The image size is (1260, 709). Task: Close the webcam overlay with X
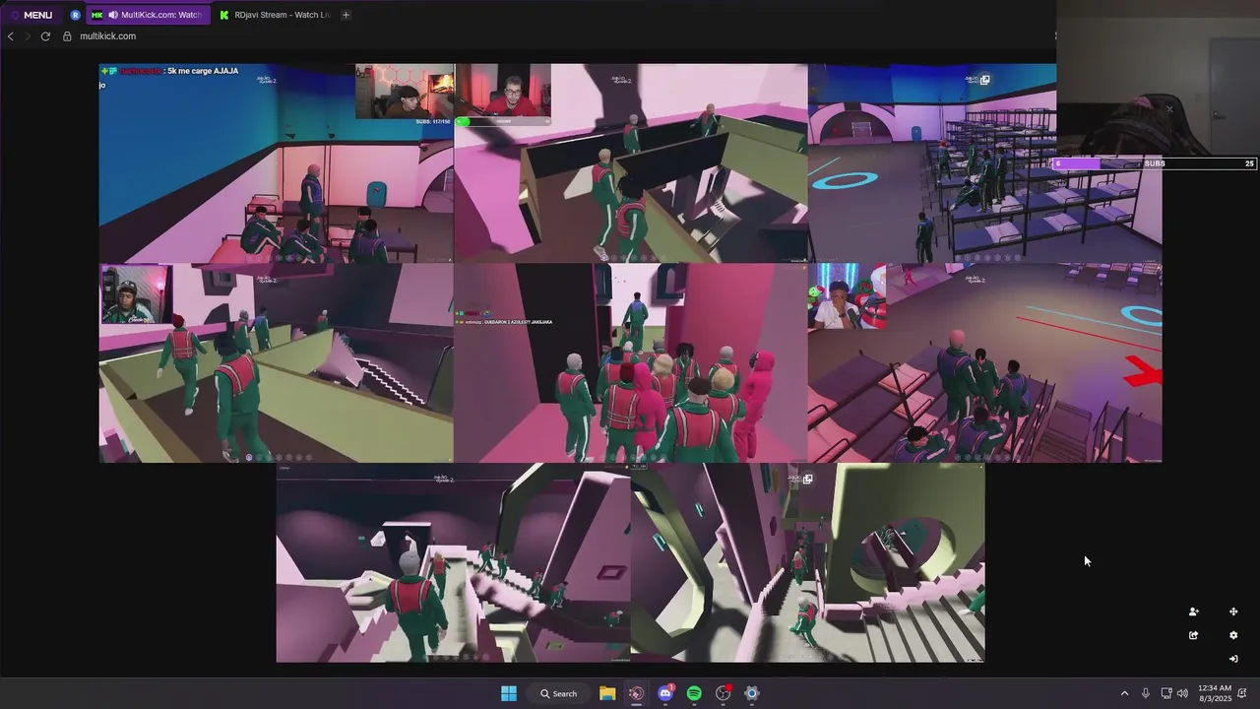pos(1169,109)
